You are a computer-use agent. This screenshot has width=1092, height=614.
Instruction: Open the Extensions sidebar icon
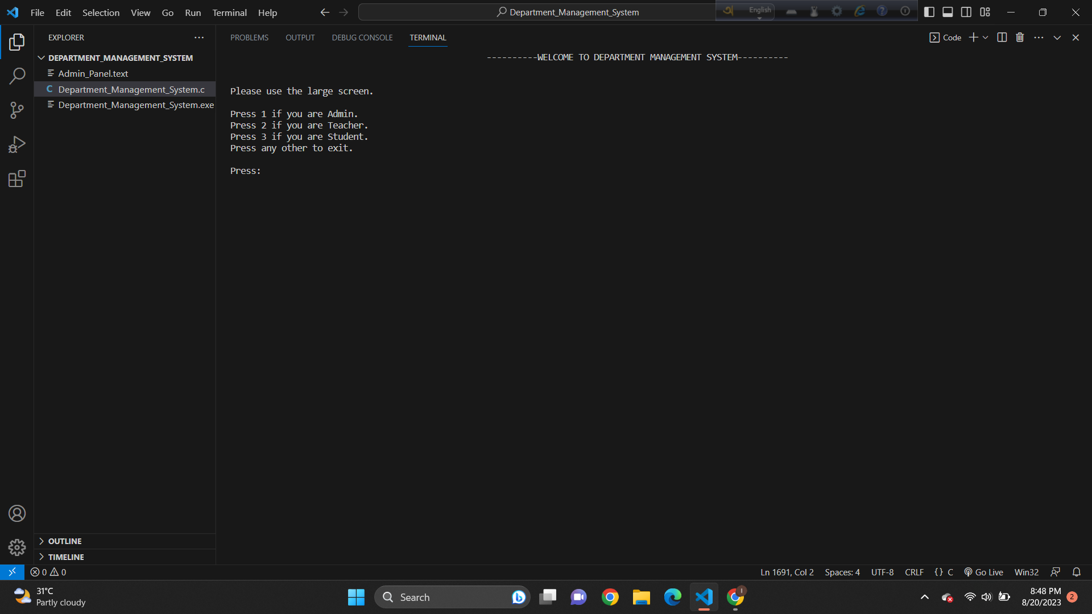(16, 178)
